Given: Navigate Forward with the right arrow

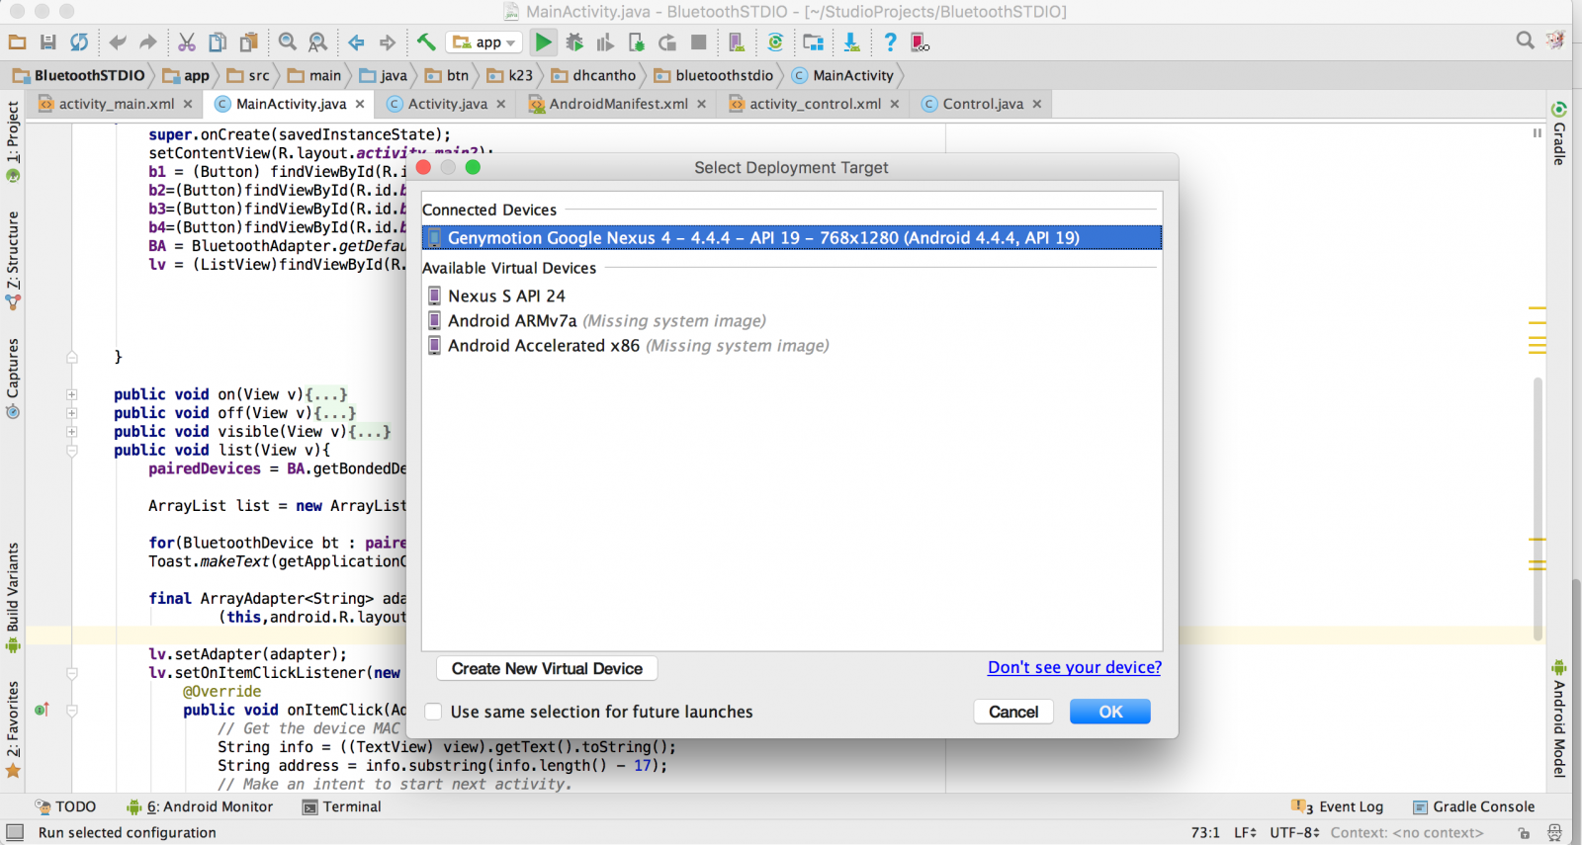Looking at the screenshot, I should point(388,42).
